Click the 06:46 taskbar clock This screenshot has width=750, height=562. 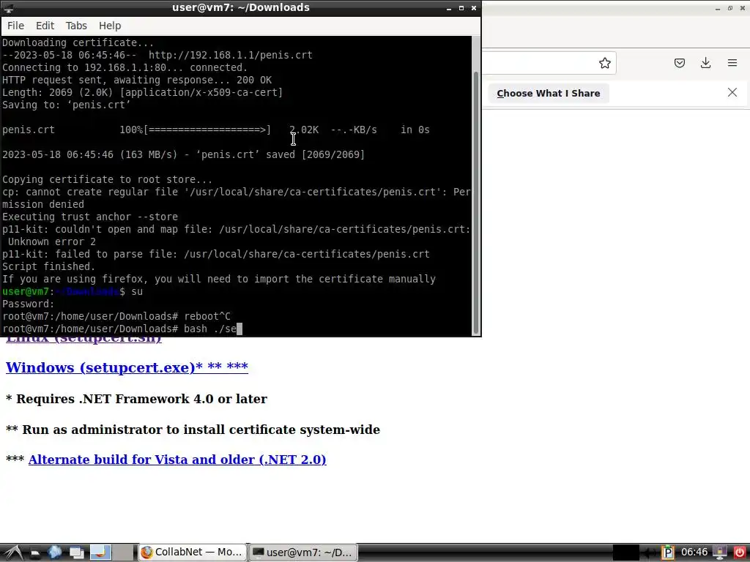click(x=694, y=552)
